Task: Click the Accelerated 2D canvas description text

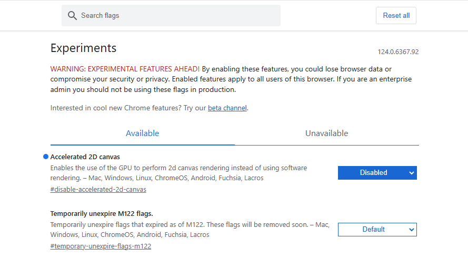Action: 178,173
